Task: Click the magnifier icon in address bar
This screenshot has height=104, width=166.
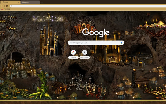Action: pyautogui.click(x=11, y=6)
